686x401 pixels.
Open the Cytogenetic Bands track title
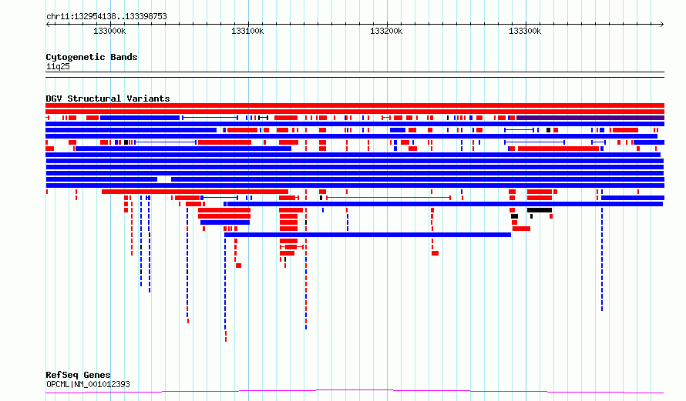coord(92,57)
